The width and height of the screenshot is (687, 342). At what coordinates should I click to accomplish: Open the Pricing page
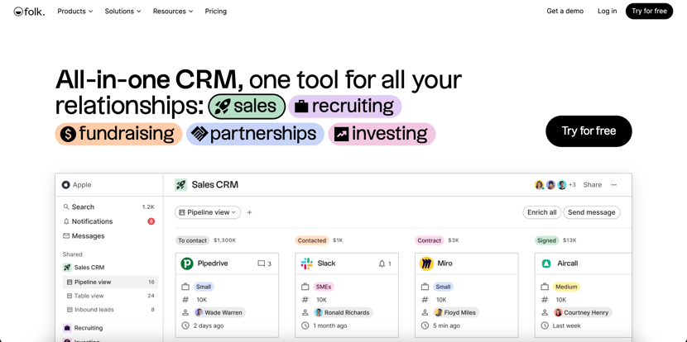pos(215,12)
